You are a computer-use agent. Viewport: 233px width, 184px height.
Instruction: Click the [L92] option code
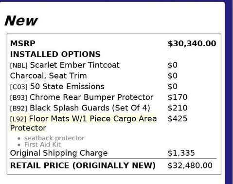18,119
